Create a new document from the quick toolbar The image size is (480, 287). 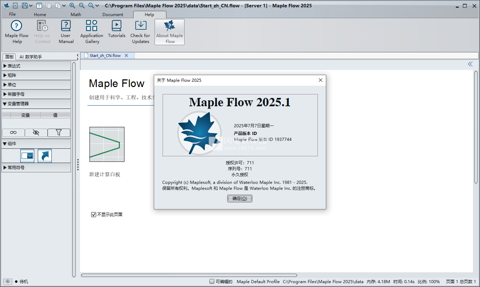tap(15, 6)
